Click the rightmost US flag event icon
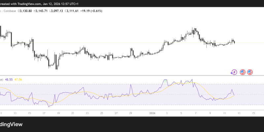Viewport: 264px width, 132px height. point(250,72)
